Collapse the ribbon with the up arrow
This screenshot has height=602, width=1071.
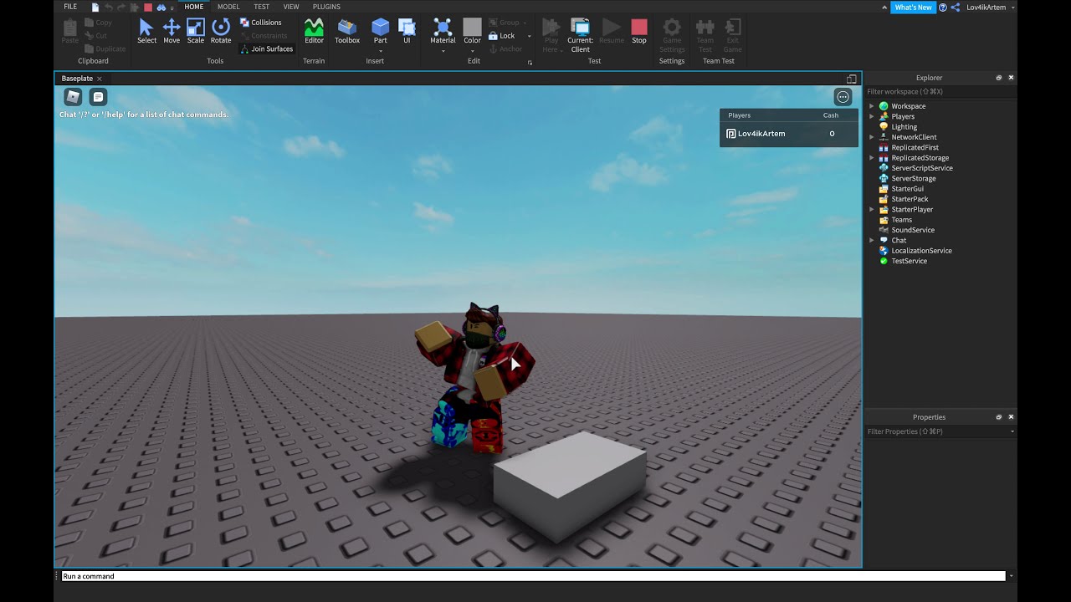pyautogui.click(x=886, y=7)
